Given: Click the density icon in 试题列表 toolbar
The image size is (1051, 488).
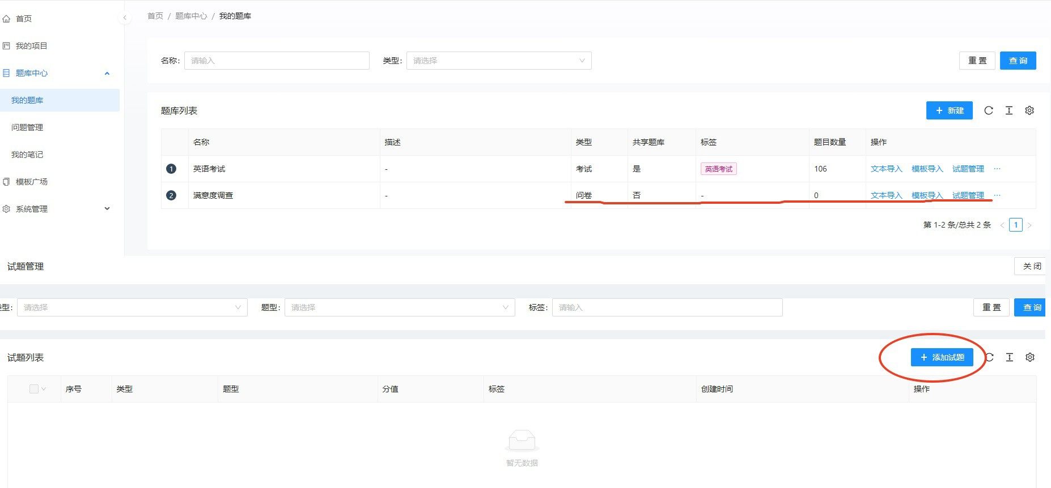Looking at the screenshot, I should (x=1010, y=357).
